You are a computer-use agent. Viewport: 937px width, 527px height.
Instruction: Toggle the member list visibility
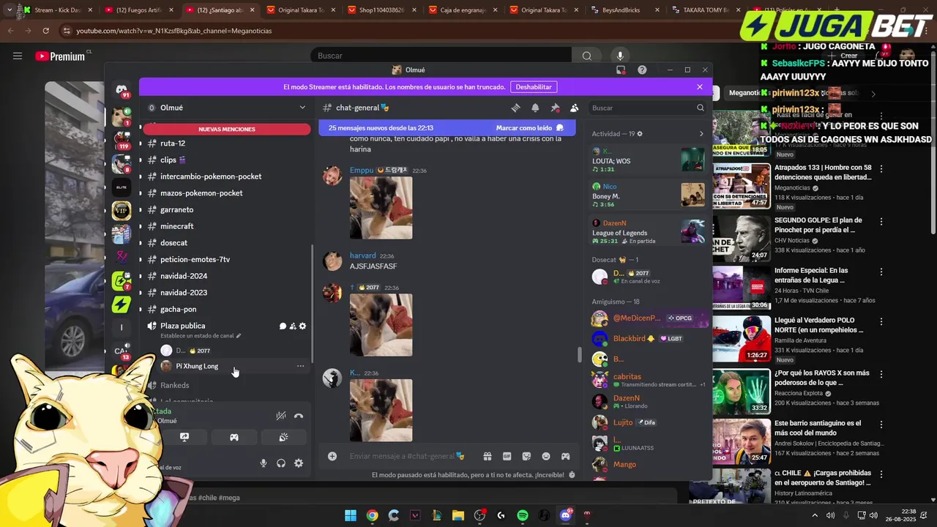point(575,108)
